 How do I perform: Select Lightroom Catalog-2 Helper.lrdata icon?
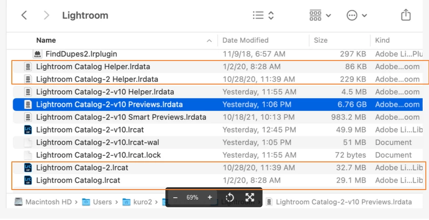(28, 79)
